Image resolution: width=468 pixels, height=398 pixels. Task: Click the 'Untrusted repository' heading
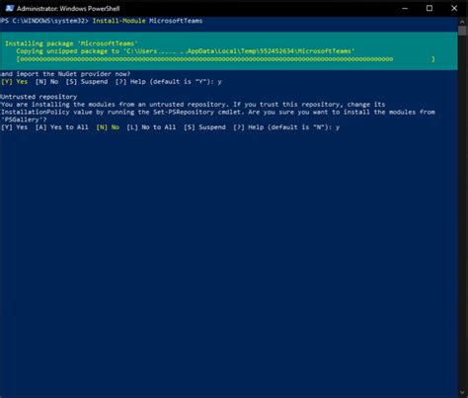tap(39, 97)
